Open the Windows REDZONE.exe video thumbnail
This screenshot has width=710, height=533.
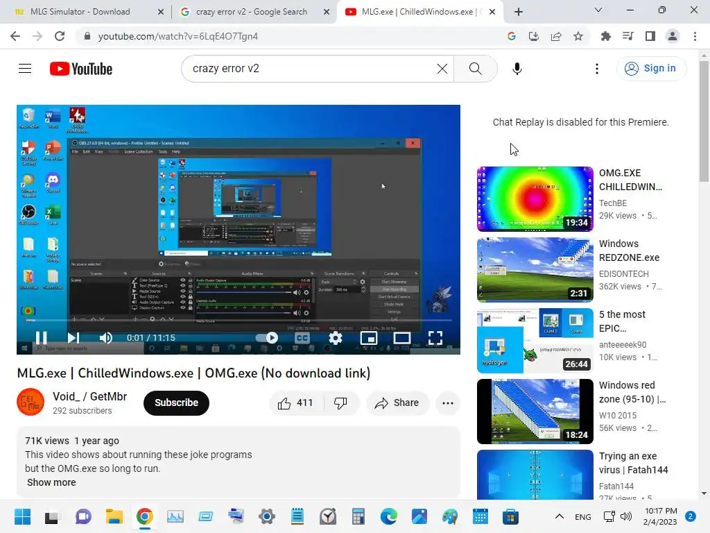(x=535, y=270)
